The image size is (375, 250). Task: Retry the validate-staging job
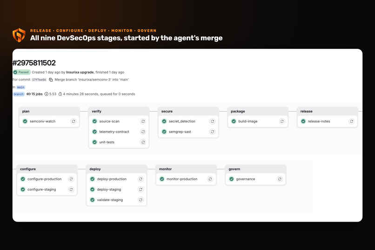141,200
